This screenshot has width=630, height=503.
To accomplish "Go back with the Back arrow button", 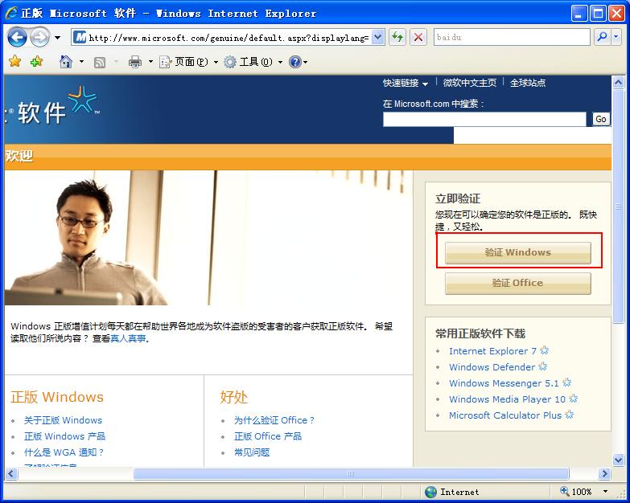I will (17, 38).
